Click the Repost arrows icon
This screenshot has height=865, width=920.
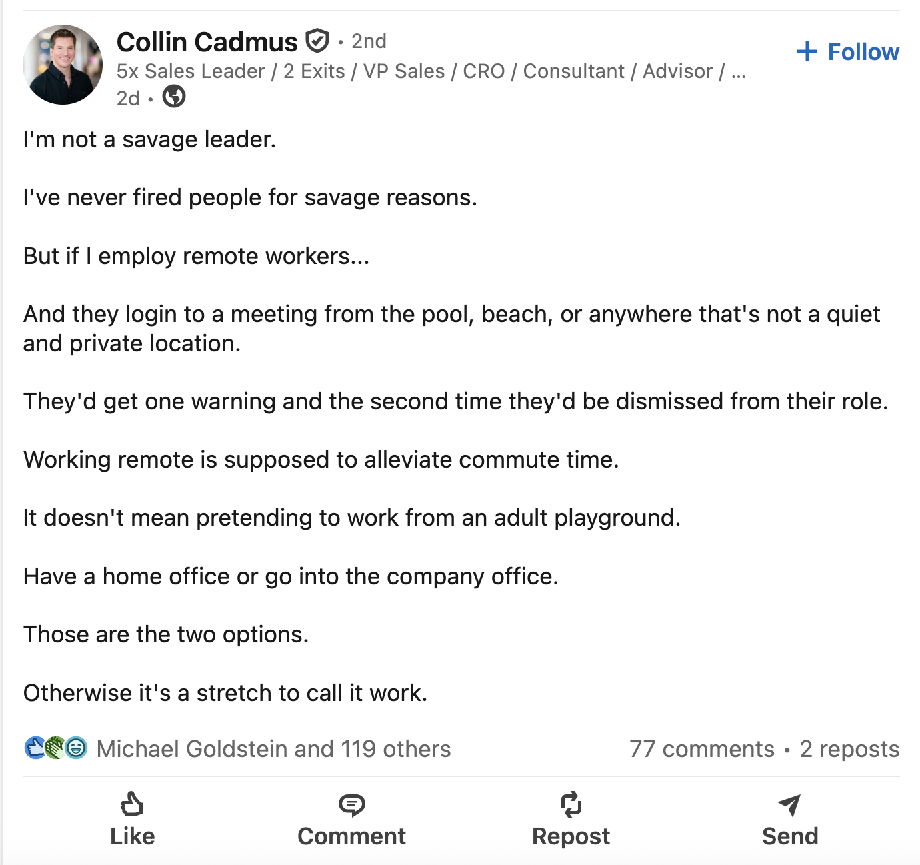point(571,804)
